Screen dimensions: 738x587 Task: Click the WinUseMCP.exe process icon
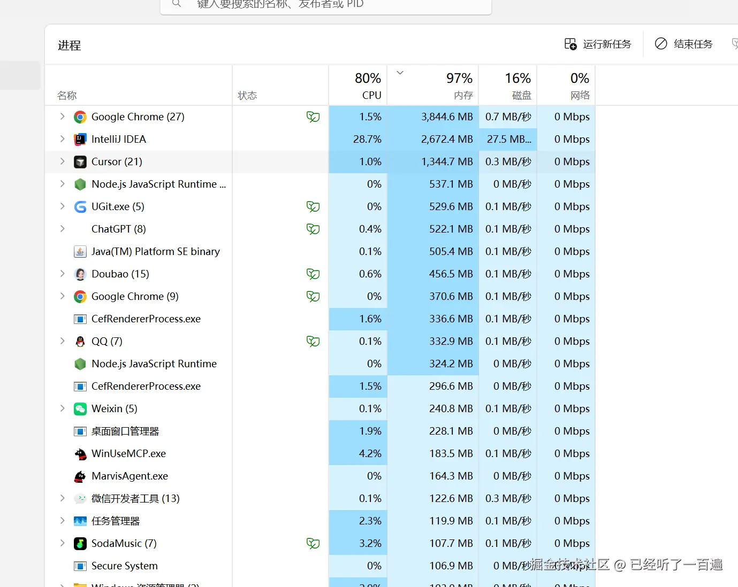[80, 454]
